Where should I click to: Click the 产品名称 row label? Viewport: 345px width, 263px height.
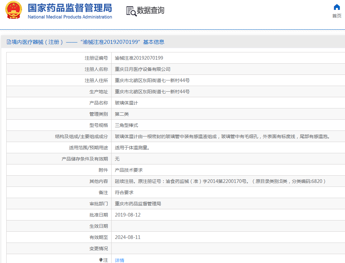tap(99, 103)
